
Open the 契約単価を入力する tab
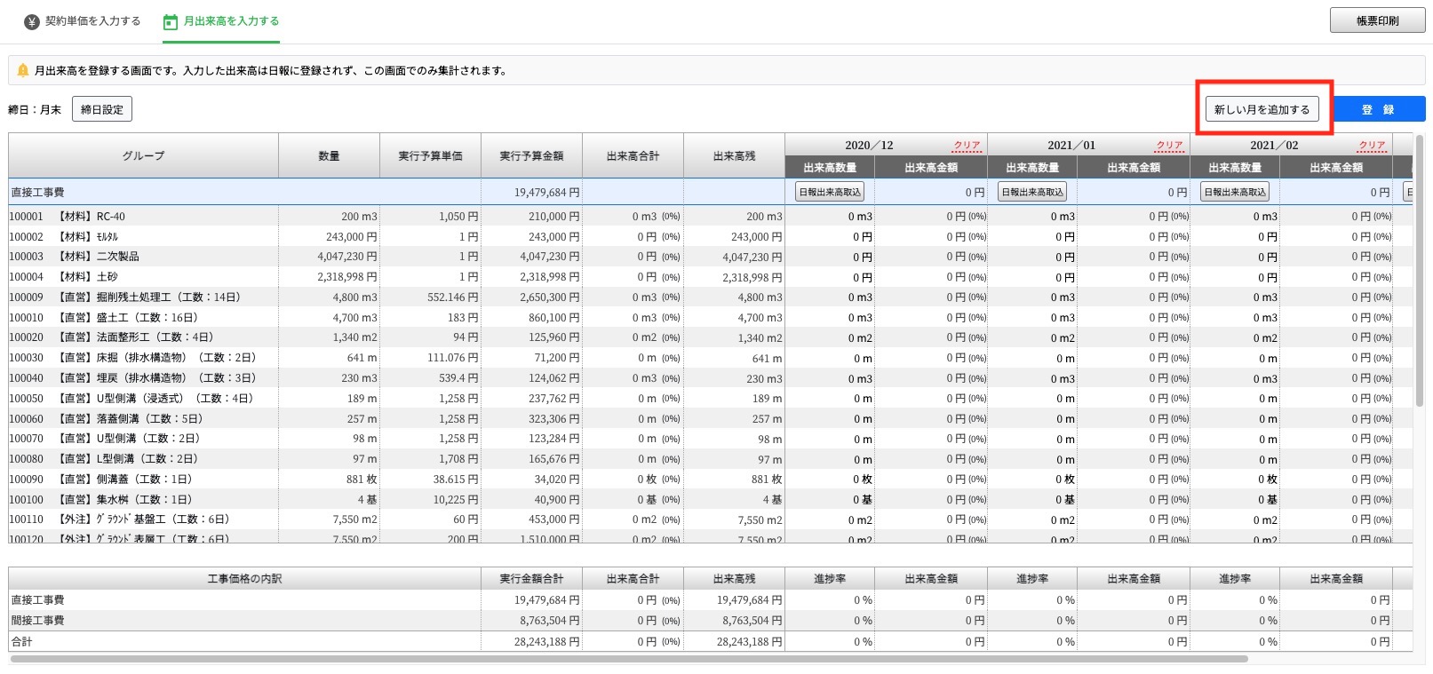[x=82, y=21]
